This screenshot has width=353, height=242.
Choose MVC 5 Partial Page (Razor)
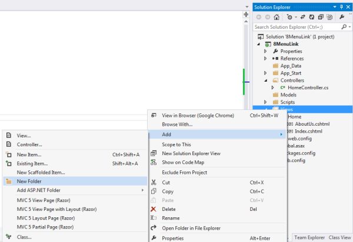point(75,227)
